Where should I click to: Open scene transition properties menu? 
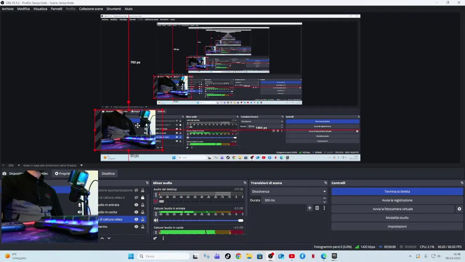point(324,208)
